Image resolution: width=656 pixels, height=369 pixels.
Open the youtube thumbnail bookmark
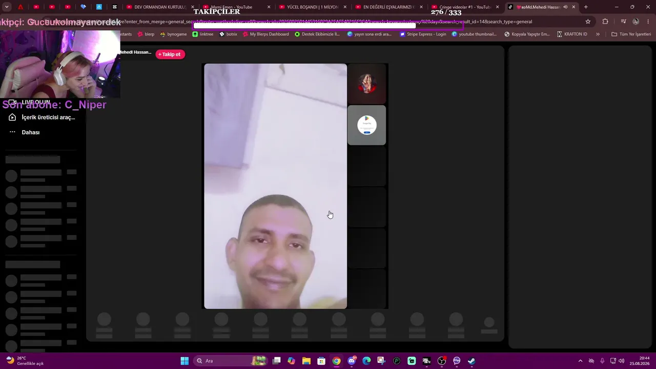coord(475,34)
